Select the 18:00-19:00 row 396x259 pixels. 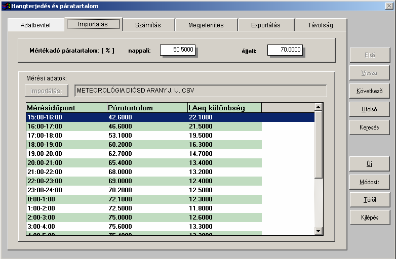pyautogui.click(x=144, y=145)
